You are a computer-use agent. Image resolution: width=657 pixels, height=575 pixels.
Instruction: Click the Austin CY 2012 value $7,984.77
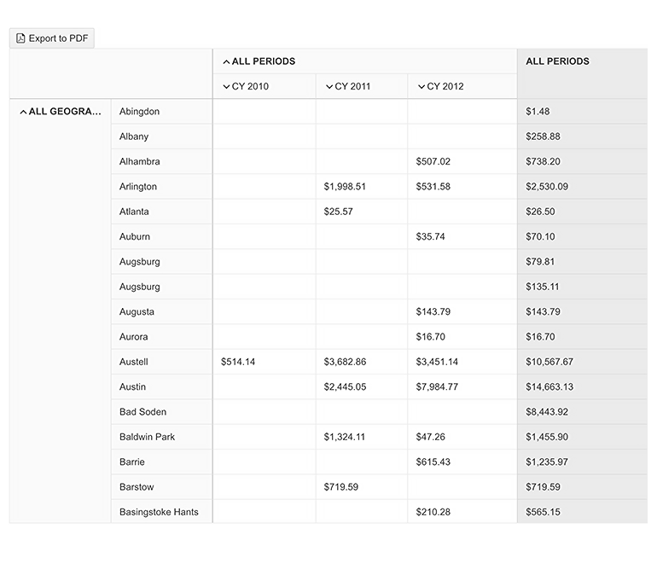point(437,387)
